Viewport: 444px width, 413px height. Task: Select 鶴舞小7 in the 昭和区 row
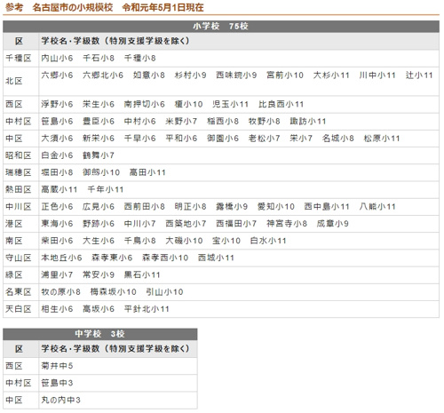tap(99, 155)
